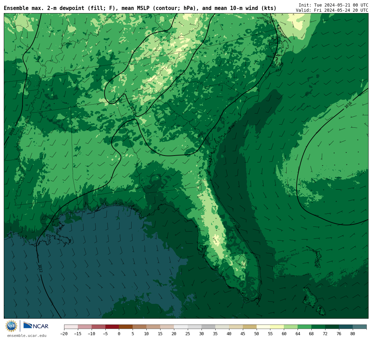Click the NSF logo
The width and height of the screenshot is (372, 340).
[x=11, y=326]
